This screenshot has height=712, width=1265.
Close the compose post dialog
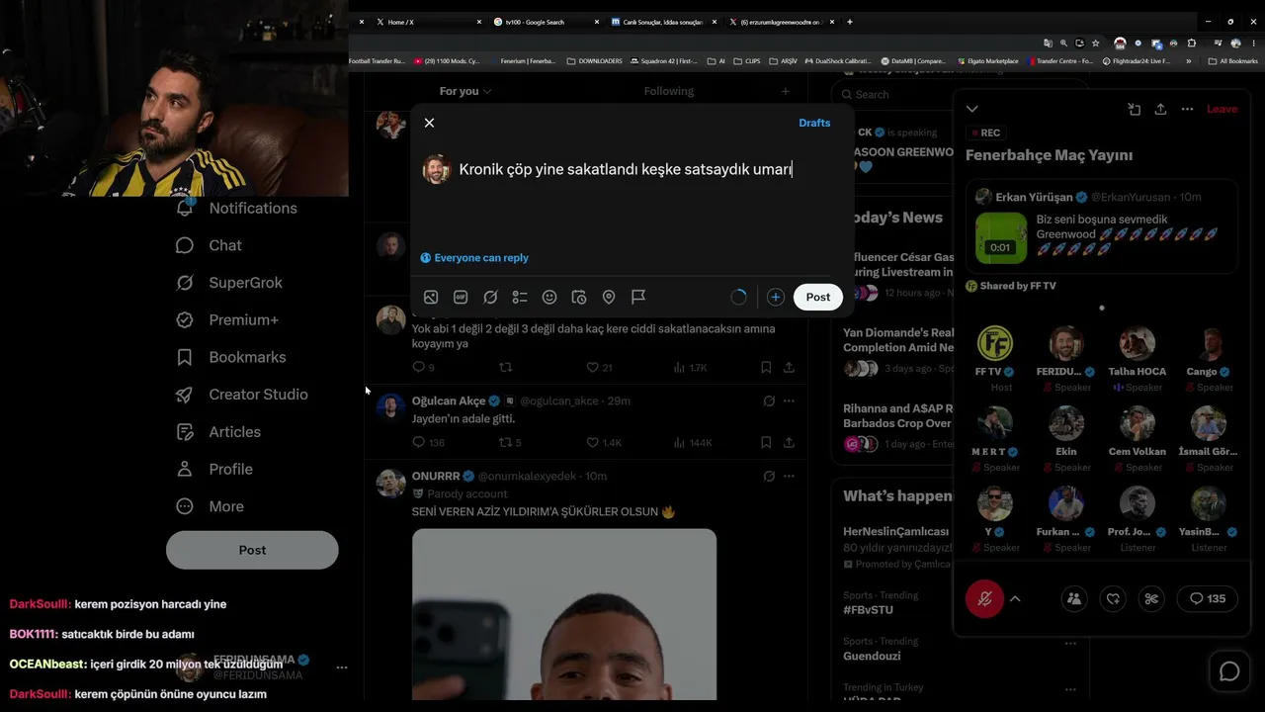click(x=429, y=123)
